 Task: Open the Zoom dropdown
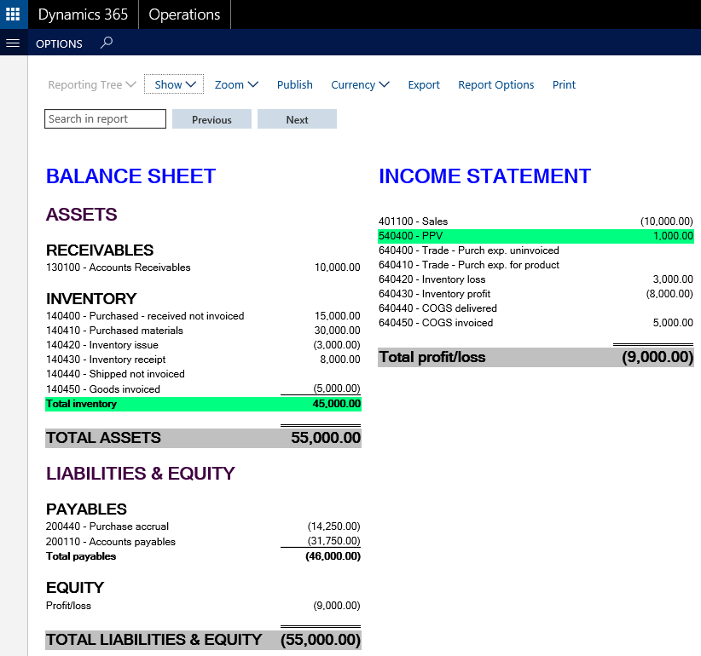(x=235, y=84)
